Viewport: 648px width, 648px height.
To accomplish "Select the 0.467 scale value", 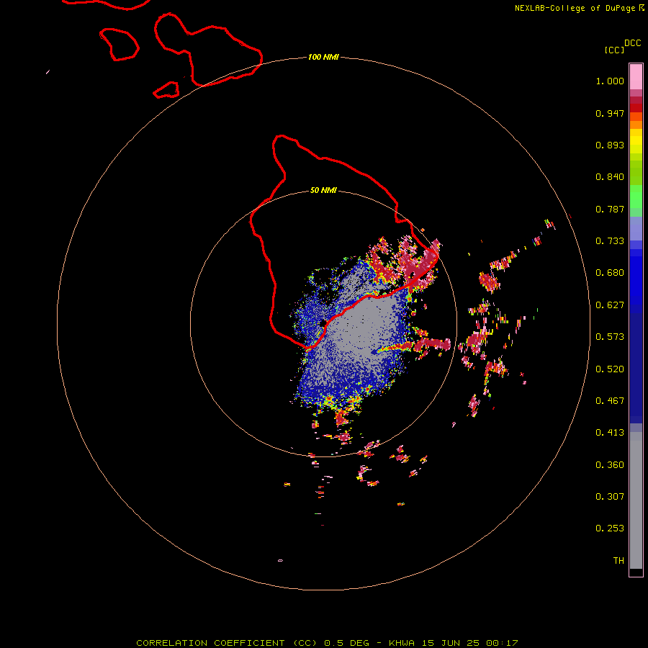I will pyautogui.click(x=610, y=401).
